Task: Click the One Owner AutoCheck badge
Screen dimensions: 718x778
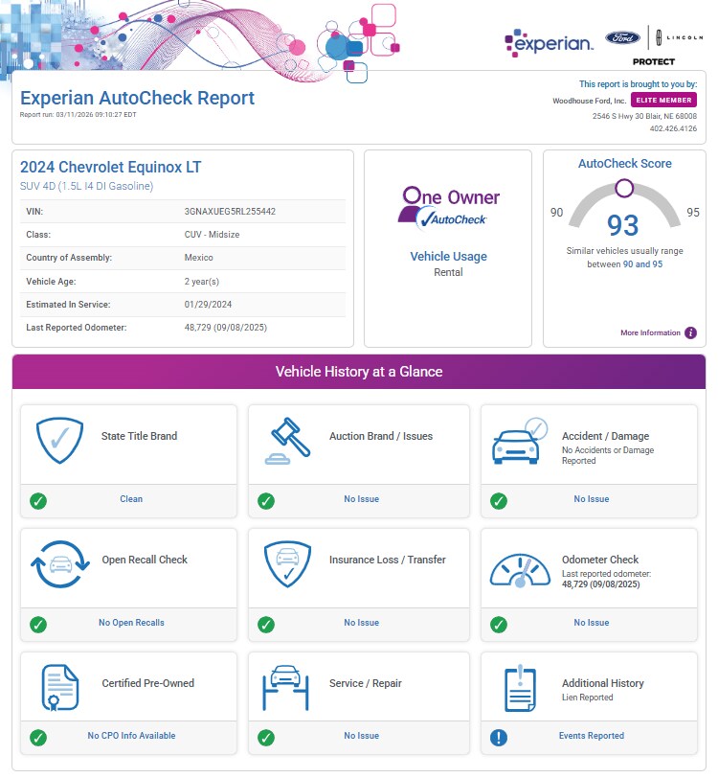Action: pyautogui.click(x=449, y=207)
